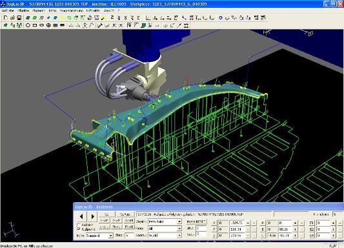Open the Programmierung menu
The width and height of the screenshot is (344, 248).
click(72, 10)
